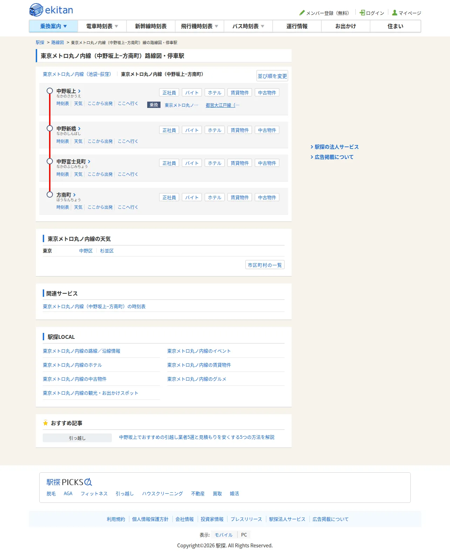Image resolution: width=450 pixels, height=554 pixels.
Task: Expand the バス時刻表 dropdown
Action: click(x=248, y=26)
